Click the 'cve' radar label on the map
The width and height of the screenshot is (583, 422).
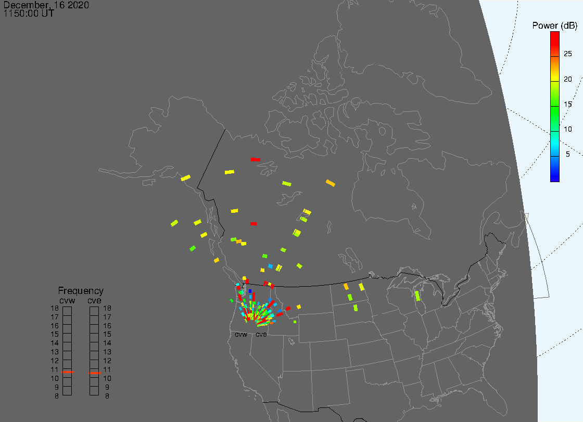261,335
